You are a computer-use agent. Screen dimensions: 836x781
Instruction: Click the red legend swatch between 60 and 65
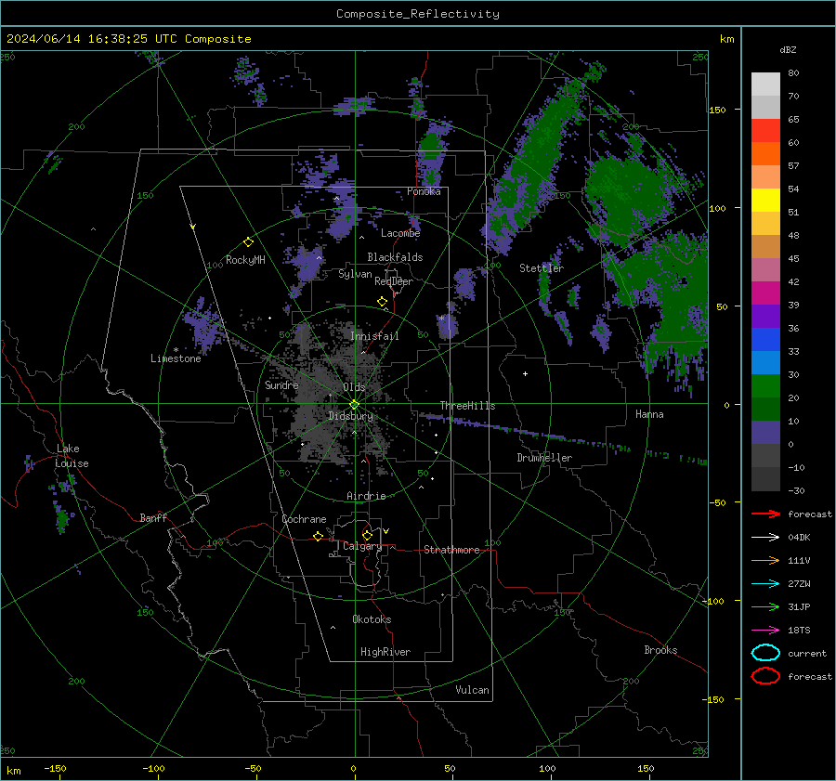pyautogui.click(x=765, y=131)
